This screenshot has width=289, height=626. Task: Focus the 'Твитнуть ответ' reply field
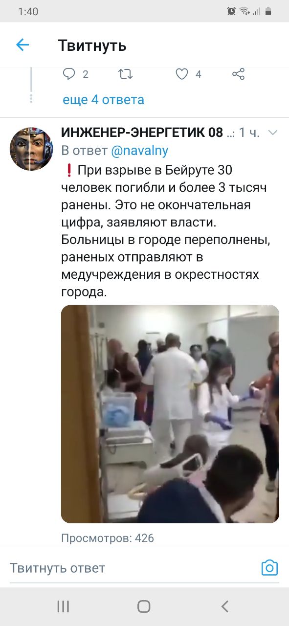[x=132, y=568]
